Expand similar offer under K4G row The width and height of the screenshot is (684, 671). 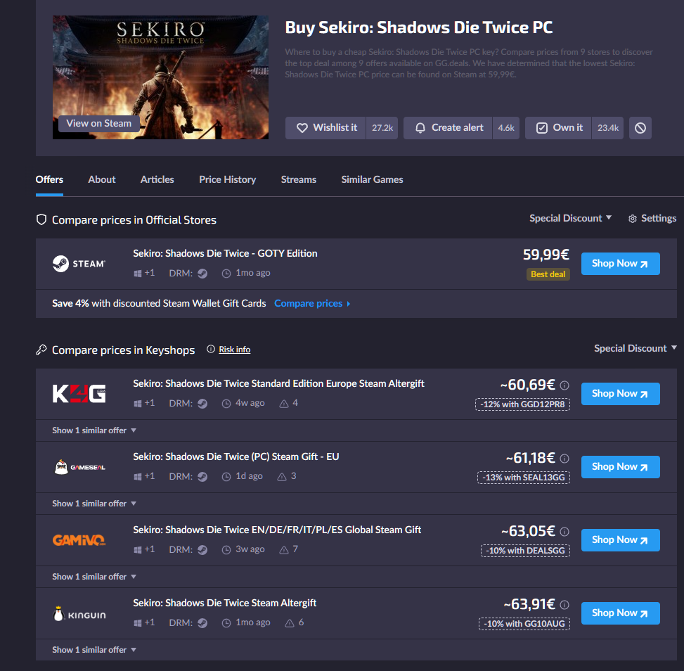pyautogui.click(x=94, y=430)
